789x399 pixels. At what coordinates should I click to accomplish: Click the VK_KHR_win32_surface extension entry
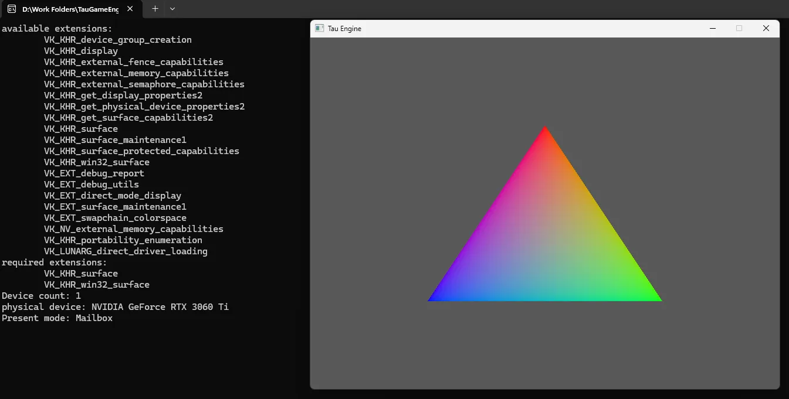point(97,162)
